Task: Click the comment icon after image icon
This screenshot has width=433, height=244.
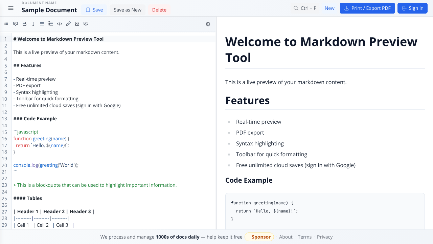Action: [x=86, y=24]
